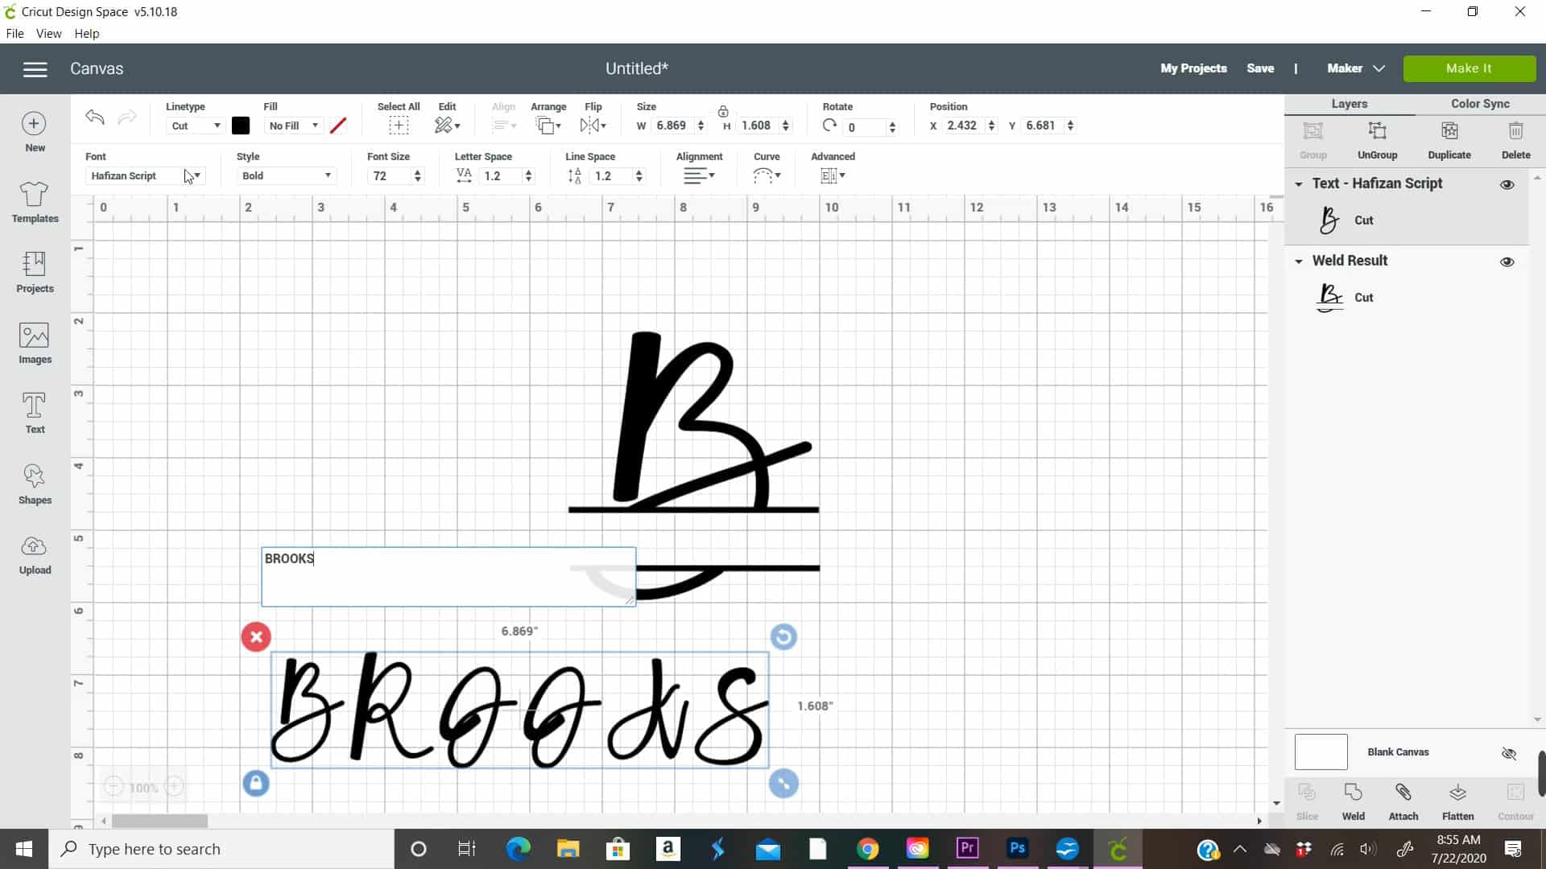Open the Images library
This screenshot has width=1546, height=869.
35,344
